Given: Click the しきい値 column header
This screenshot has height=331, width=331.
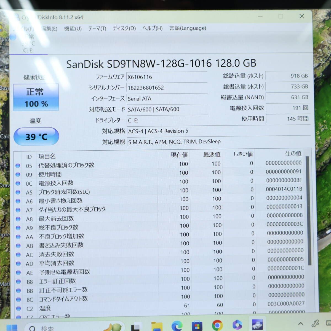Looking at the screenshot, I should pyautogui.click(x=243, y=154).
